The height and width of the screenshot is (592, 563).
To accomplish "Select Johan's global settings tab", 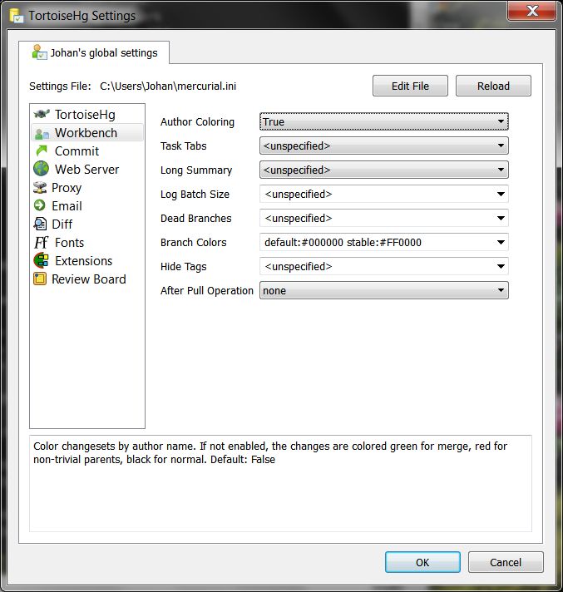I will click(x=94, y=52).
